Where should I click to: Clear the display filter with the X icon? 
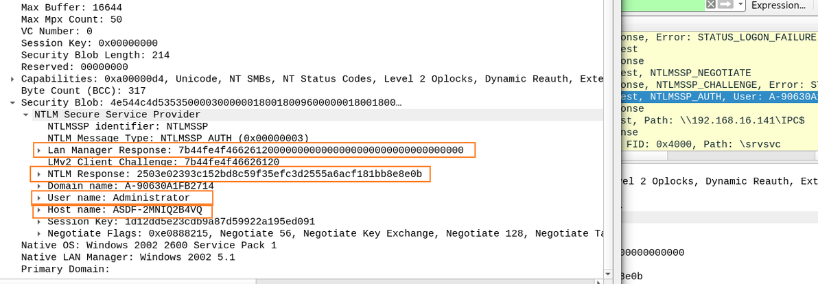(711, 5)
